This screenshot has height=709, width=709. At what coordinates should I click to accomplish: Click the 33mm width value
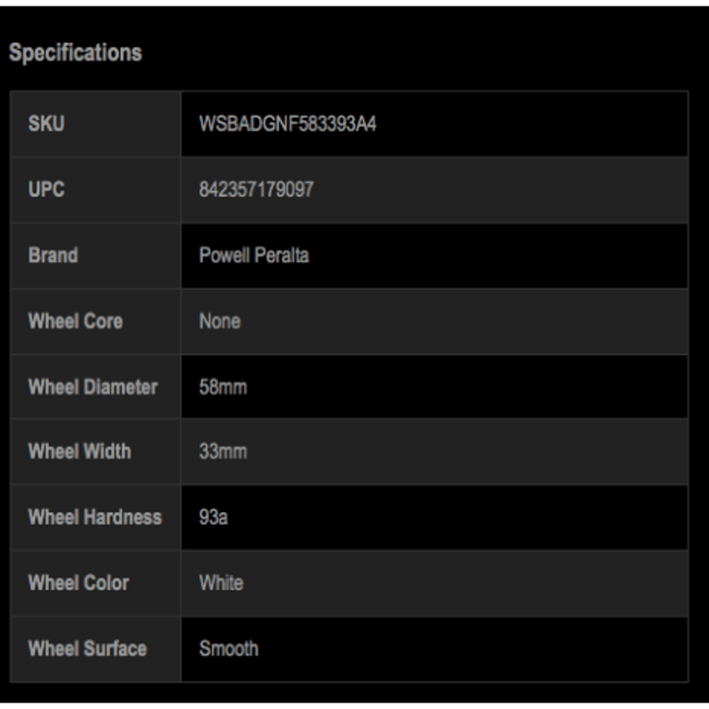click(223, 452)
